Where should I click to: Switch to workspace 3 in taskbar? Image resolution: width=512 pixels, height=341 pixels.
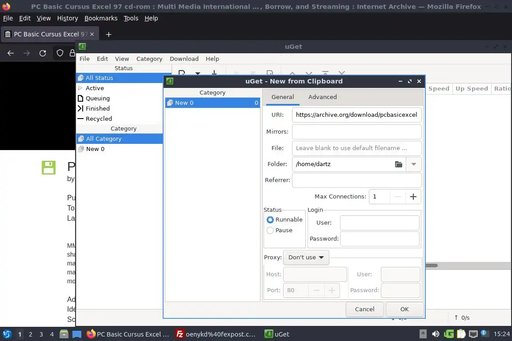click(41, 334)
